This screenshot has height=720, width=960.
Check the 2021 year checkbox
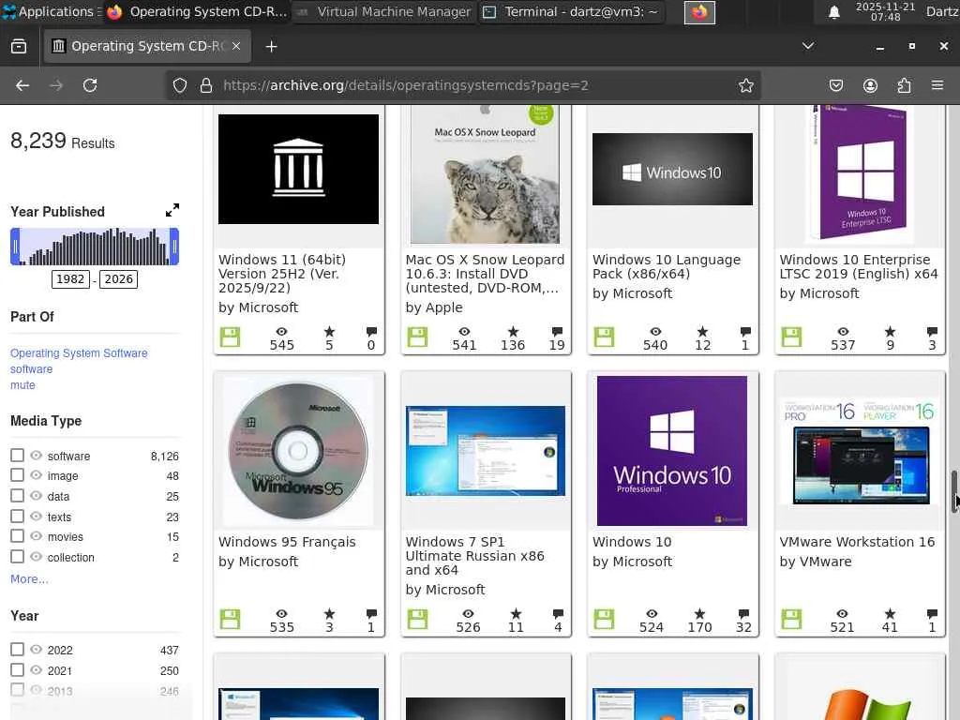pos(17,669)
